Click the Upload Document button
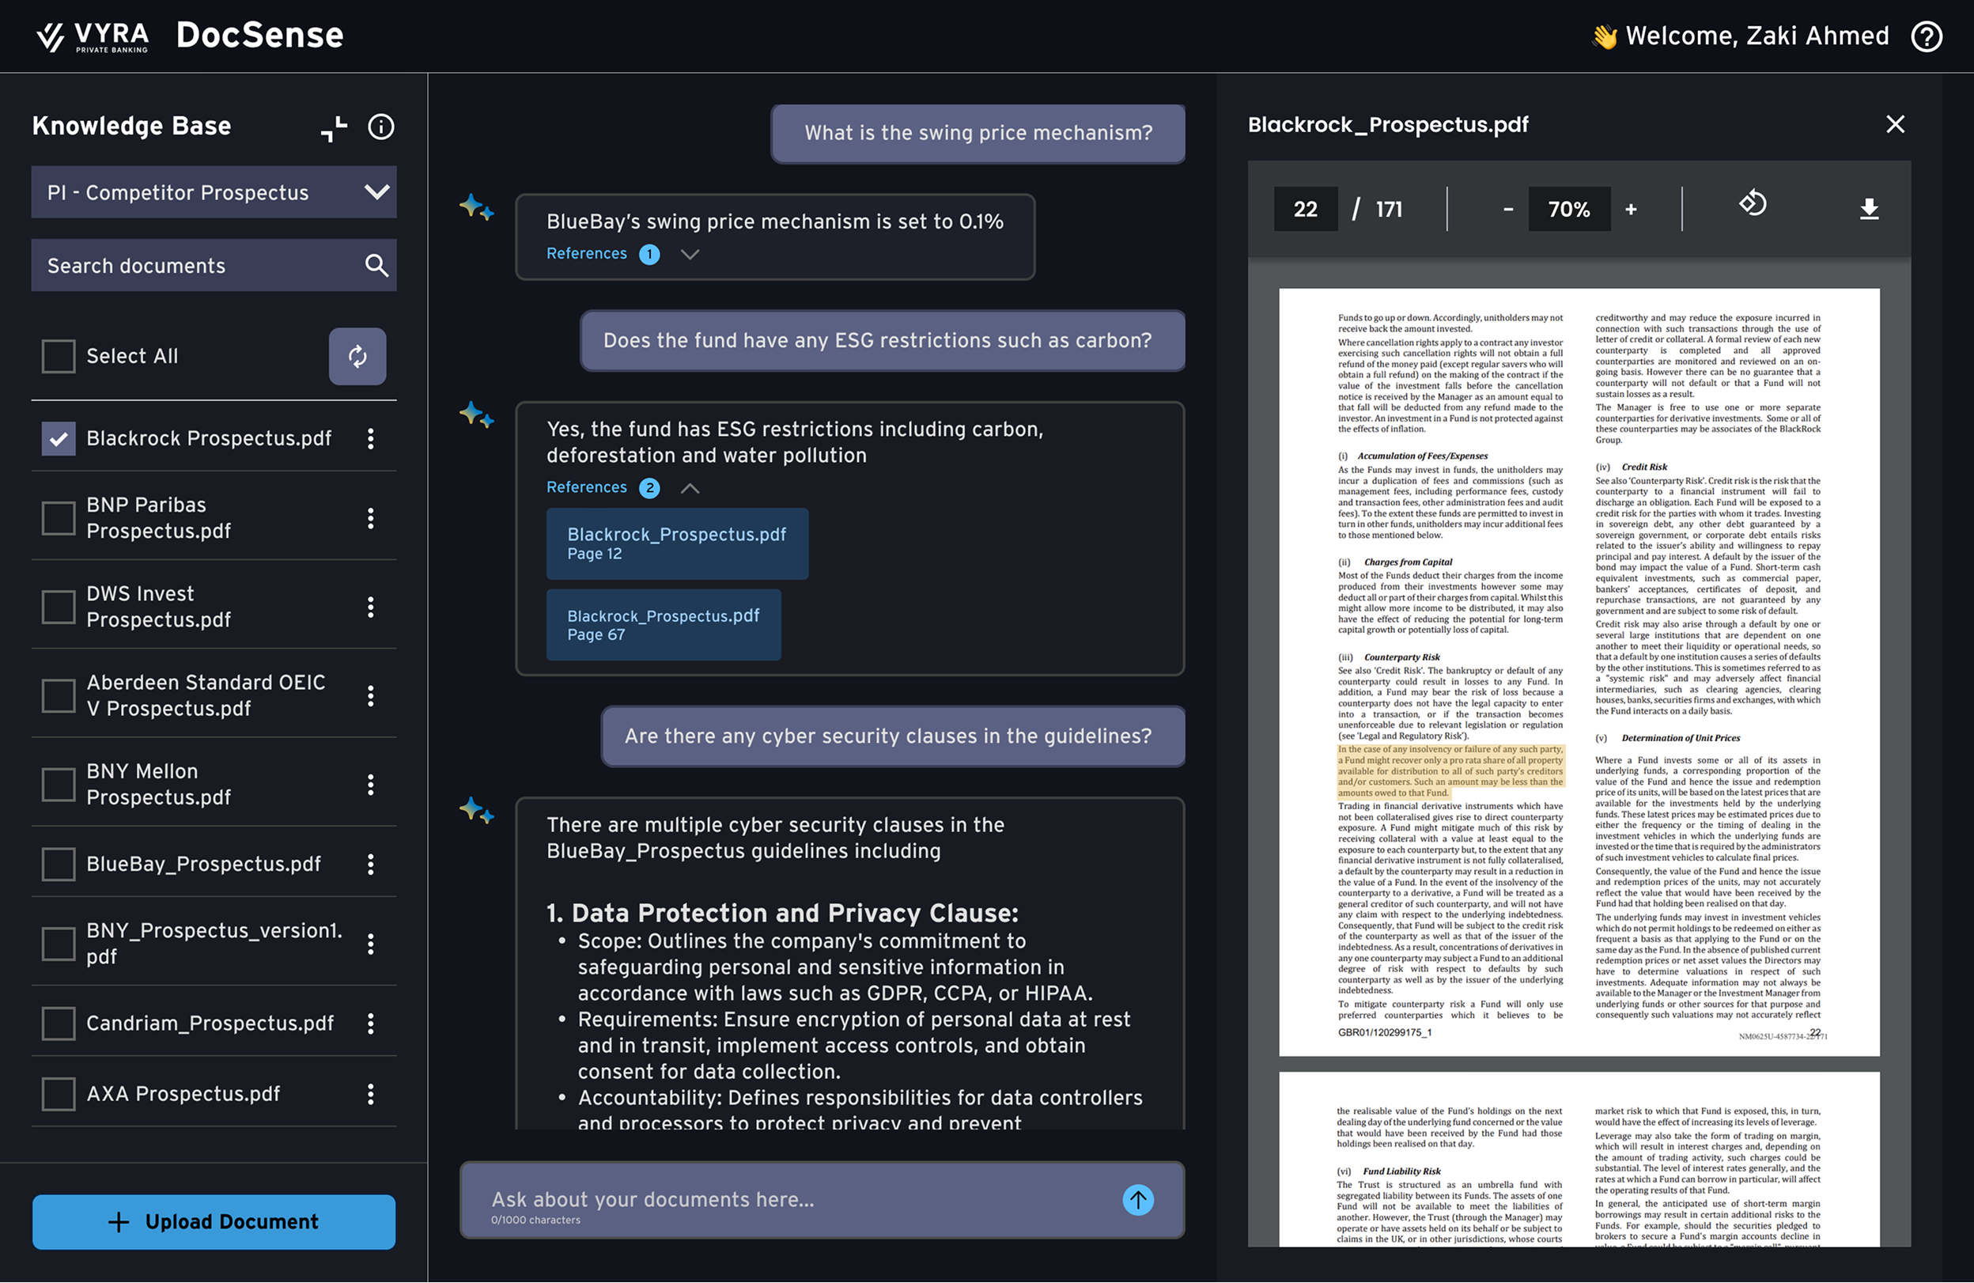Viewport: 1974px width, 1283px height. point(214,1222)
